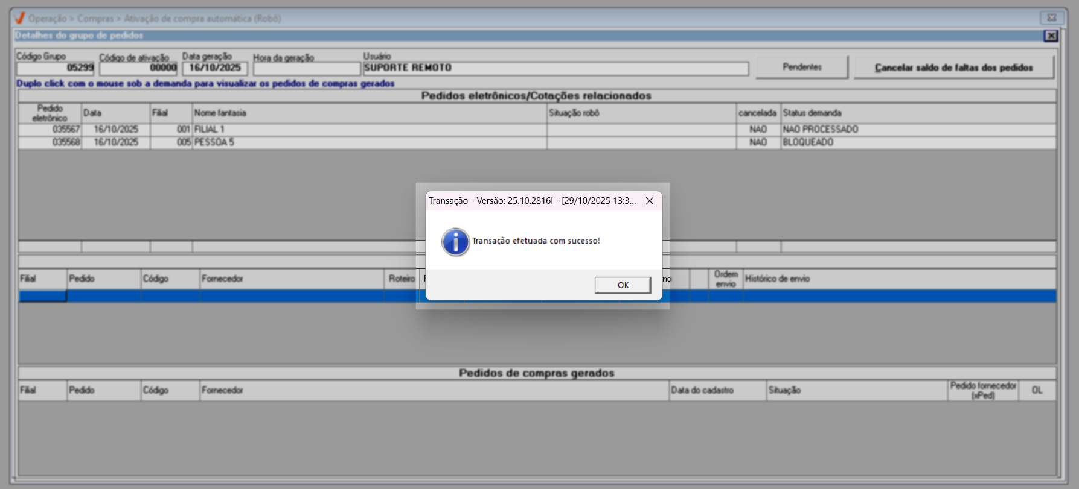The height and width of the screenshot is (489, 1079).
Task: Click Pedido eletrônico column header
Action: (50, 113)
